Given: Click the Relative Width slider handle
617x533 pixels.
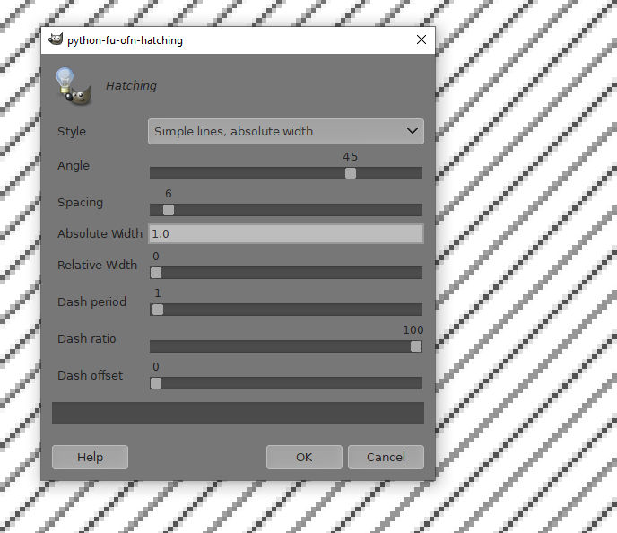Looking at the screenshot, I should point(156,273).
